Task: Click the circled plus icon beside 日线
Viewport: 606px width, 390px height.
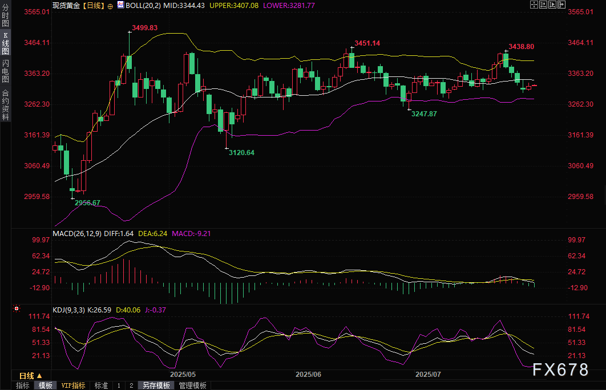Action: click(x=110, y=5)
